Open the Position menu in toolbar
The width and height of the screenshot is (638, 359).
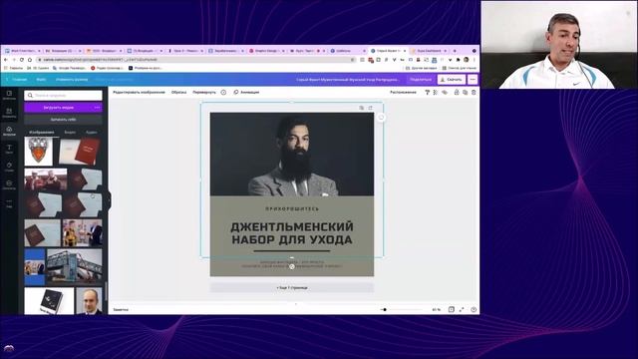click(x=403, y=93)
